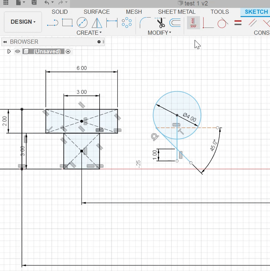
Task: Collapse the BROWSER panel arrows
Action: coord(5,42)
